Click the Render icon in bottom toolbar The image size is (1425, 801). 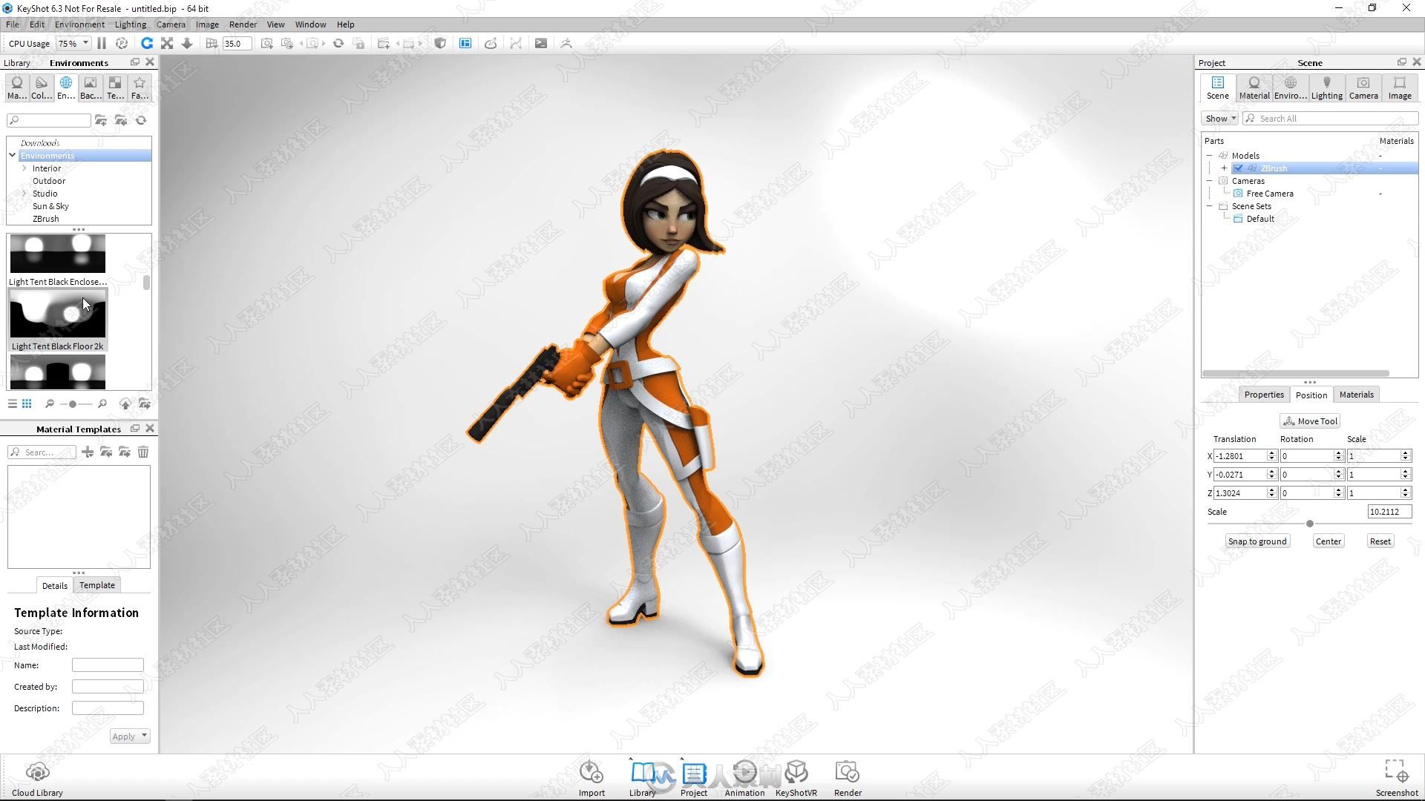(x=848, y=777)
